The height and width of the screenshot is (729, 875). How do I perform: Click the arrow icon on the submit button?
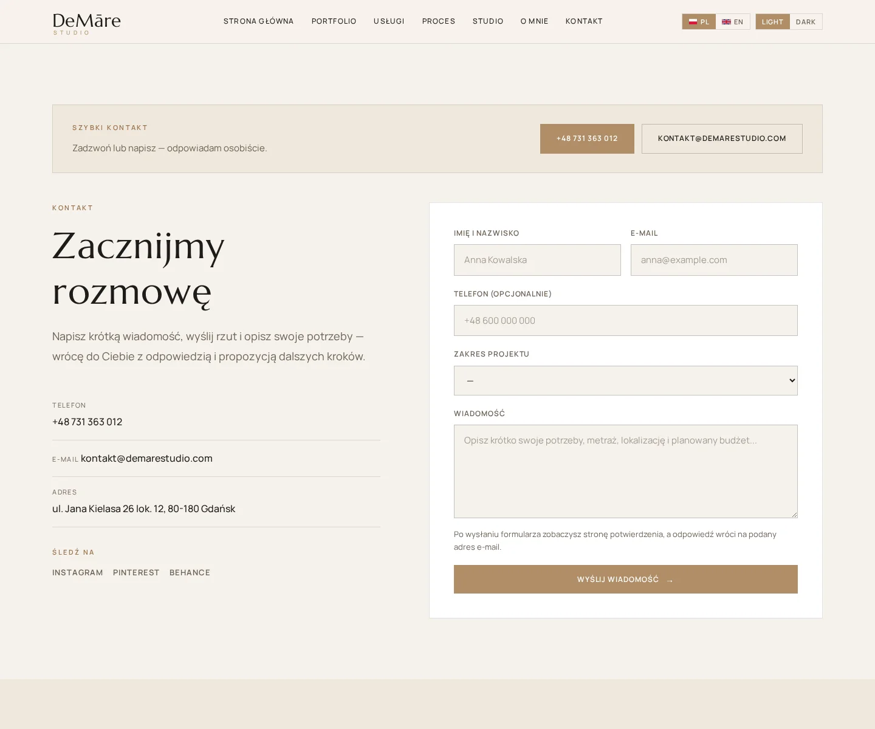[669, 580]
